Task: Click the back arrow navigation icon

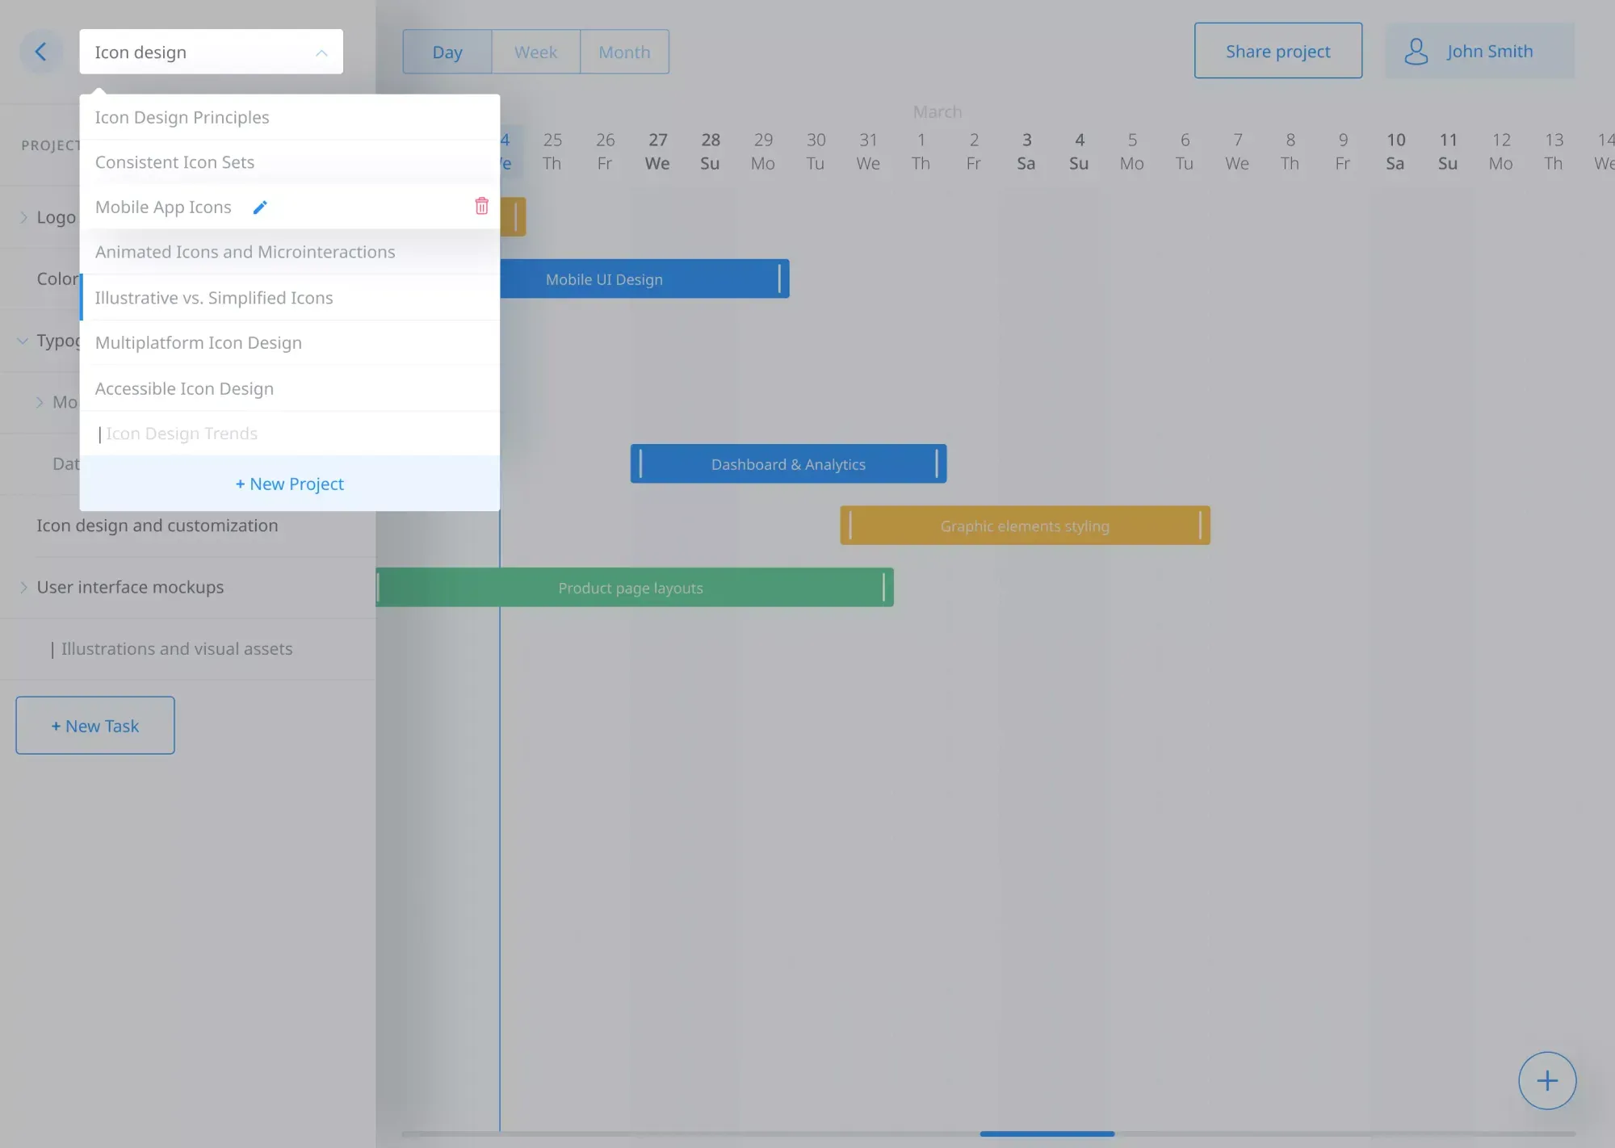Action: (x=41, y=51)
